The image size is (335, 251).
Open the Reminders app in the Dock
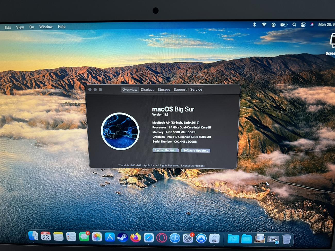[71, 237]
